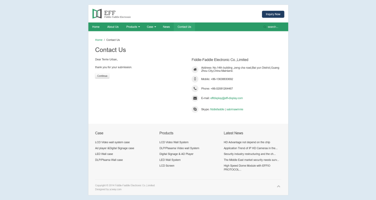Click the search magnifier icon
The height and width of the screenshot is (200, 376).
(x=264, y=27)
